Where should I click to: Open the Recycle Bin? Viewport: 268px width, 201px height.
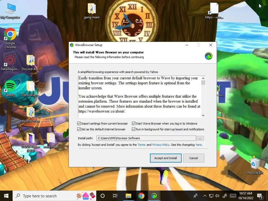click(x=255, y=165)
